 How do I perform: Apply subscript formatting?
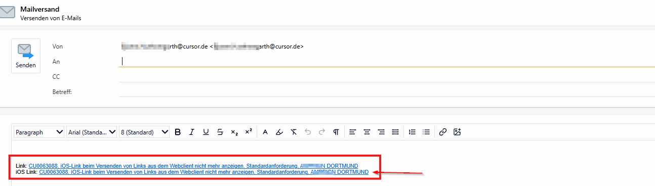click(234, 132)
